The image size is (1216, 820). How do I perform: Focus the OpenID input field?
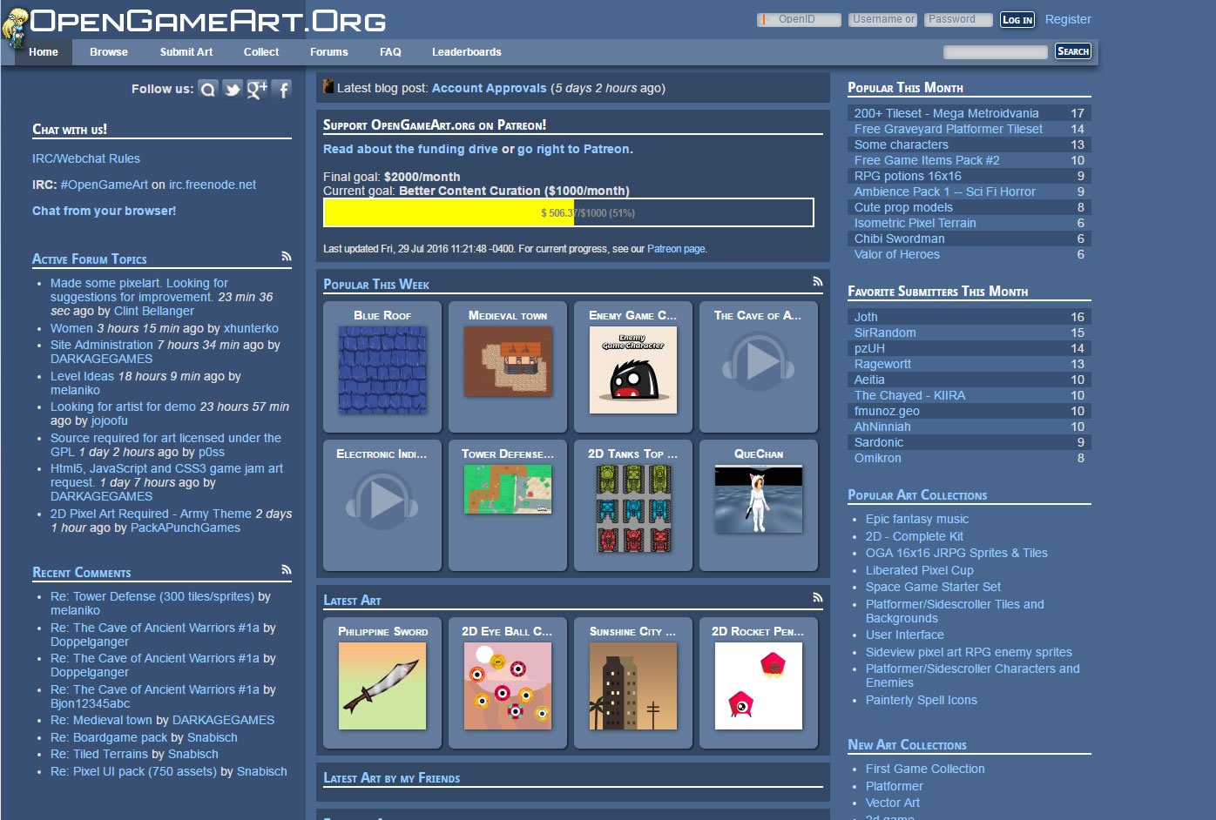(799, 19)
